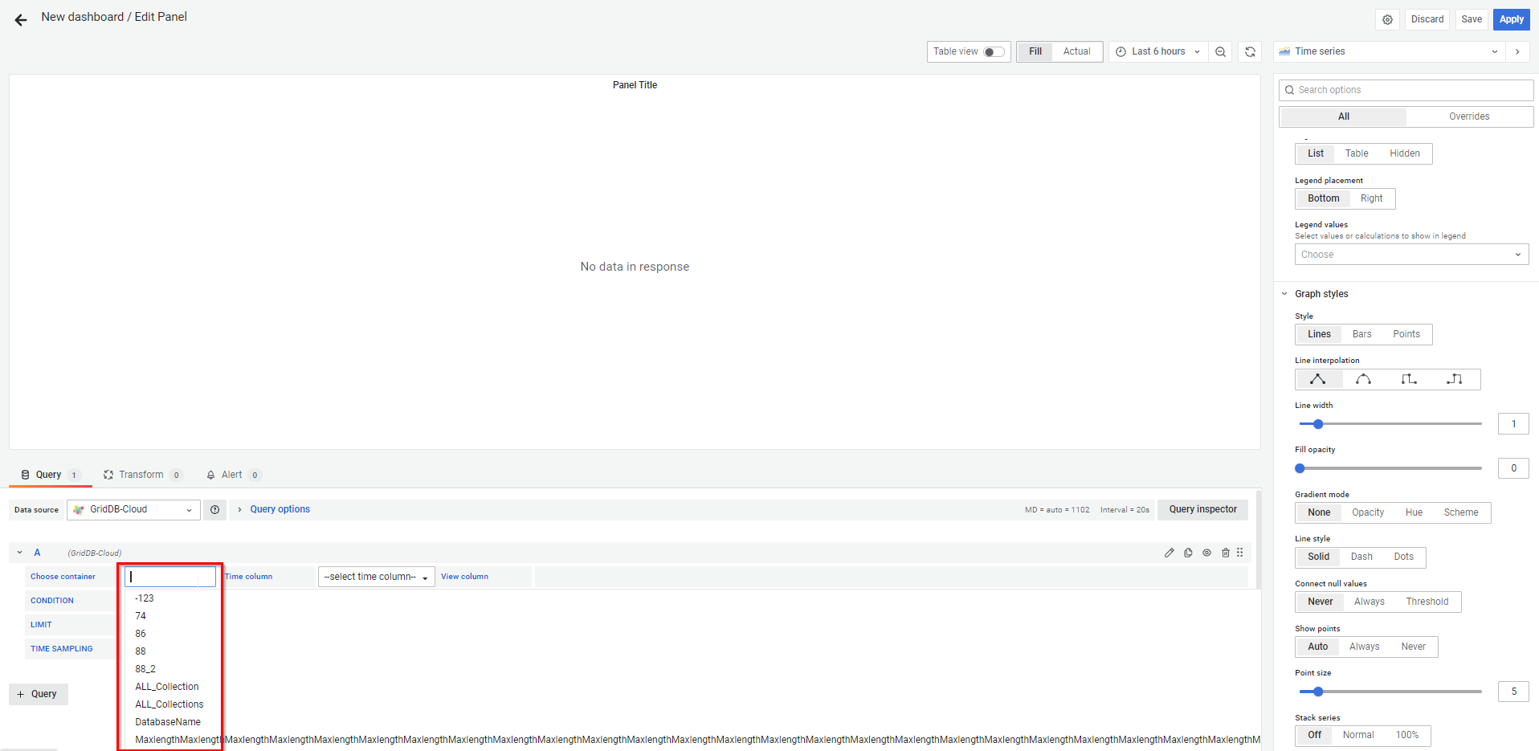
Task: Hide query A with the eye icon
Action: pos(1206,553)
